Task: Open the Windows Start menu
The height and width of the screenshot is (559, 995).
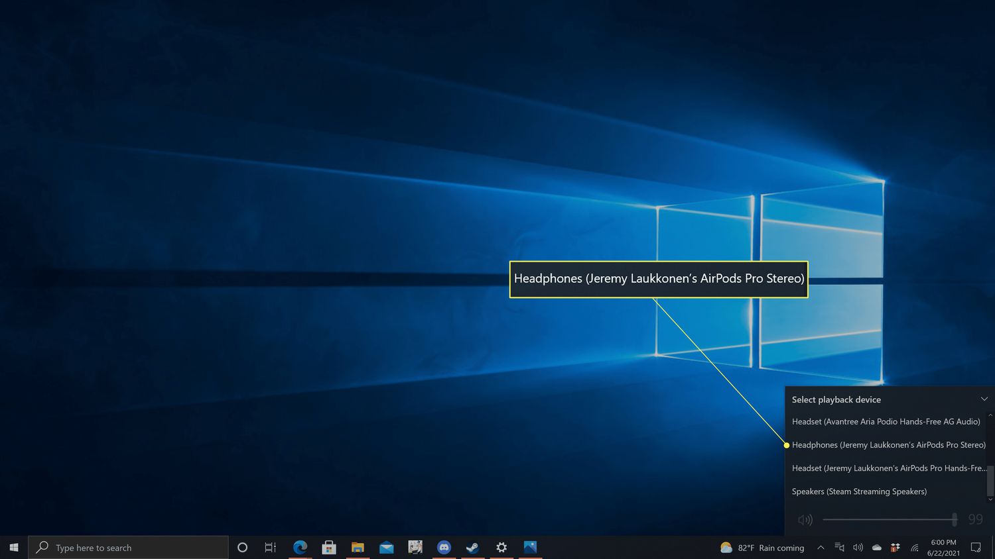Action: [14, 548]
